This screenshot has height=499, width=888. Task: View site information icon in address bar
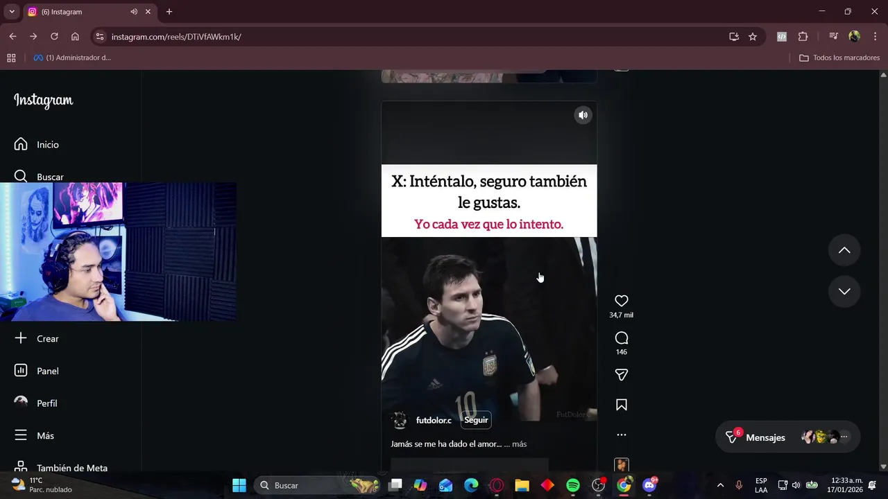100,37
